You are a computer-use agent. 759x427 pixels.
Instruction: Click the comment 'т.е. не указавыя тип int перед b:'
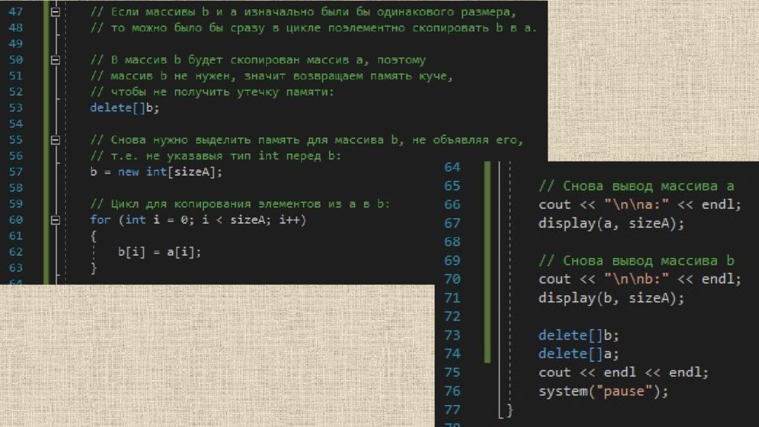coord(216,156)
